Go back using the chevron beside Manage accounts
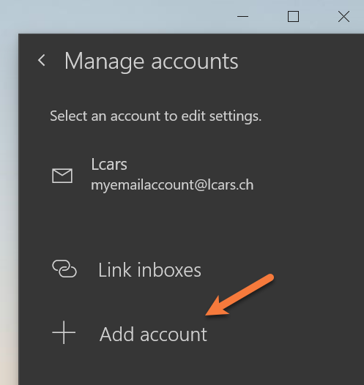Image resolution: width=364 pixels, height=385 pixels. click(42, 61)
